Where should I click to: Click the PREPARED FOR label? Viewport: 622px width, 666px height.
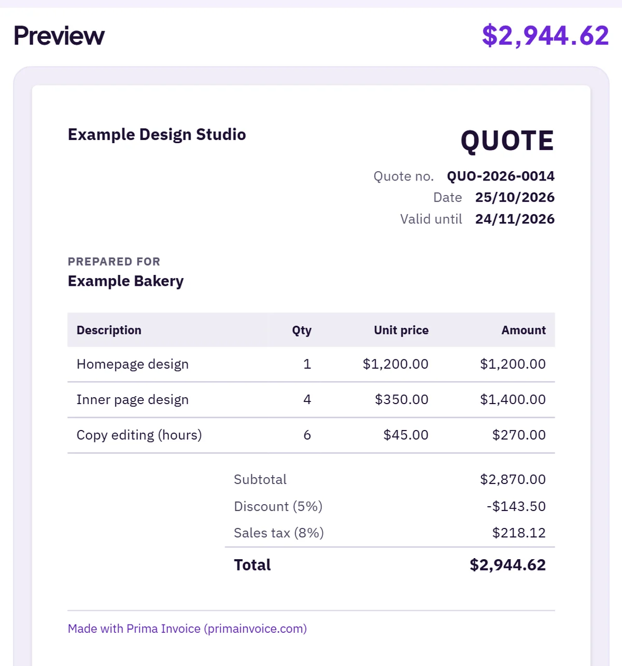tap(114, 261)
